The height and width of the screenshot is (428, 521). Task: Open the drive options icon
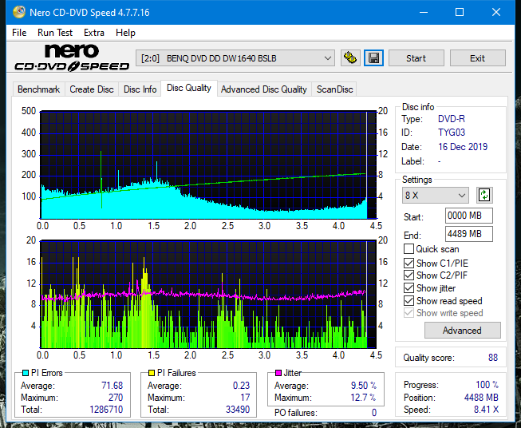[350, 58]
